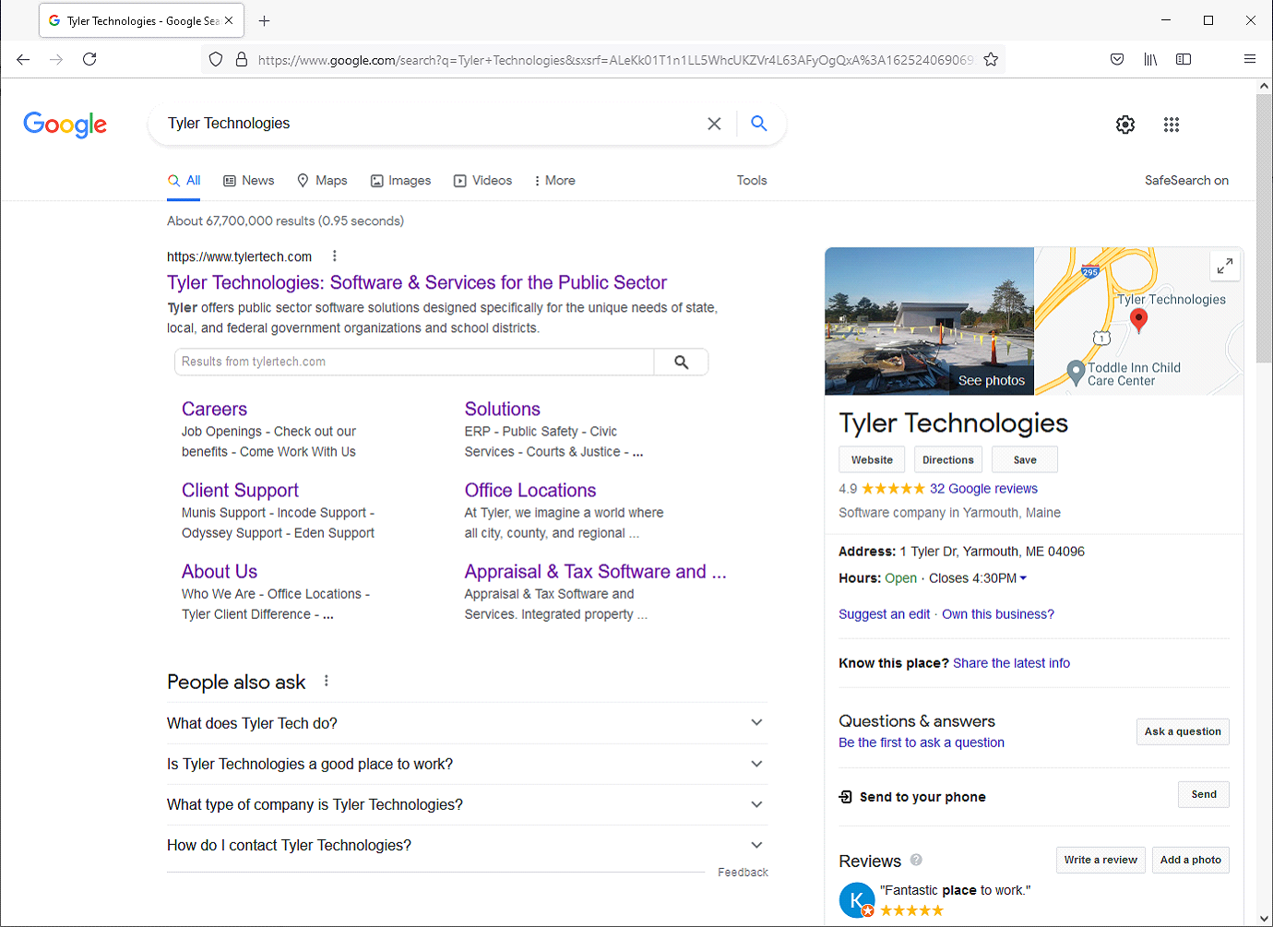Image resolution: width=1273 pixels, height=927 pixels.
Task: Click the See photos thumbnail
Action: coord(929,321)
